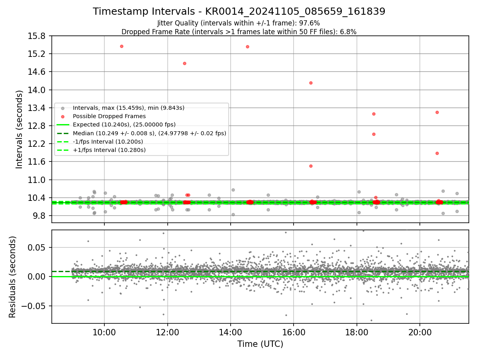Click the red dropped-frame point near 11.45 seconds
This screenshot has height=358, width=478.
coord(311,166)
